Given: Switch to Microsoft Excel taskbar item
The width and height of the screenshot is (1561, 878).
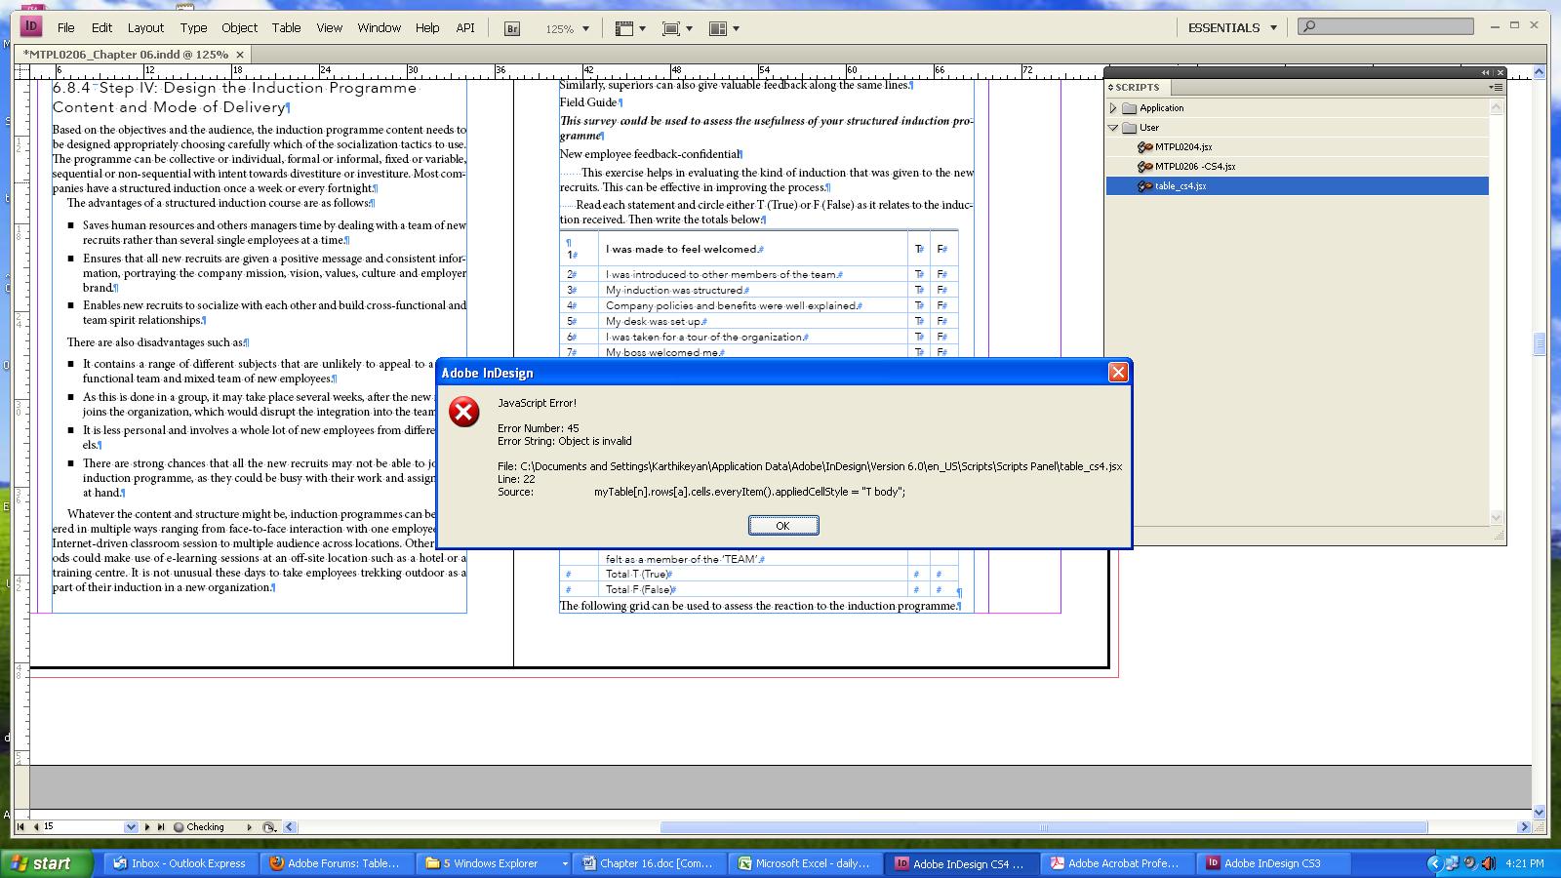Looking at the screenshot, I should click(x=806, y=863).
